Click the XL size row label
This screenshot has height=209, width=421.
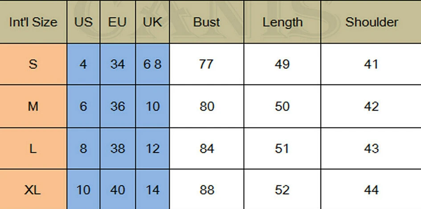(x=33, y=189)
